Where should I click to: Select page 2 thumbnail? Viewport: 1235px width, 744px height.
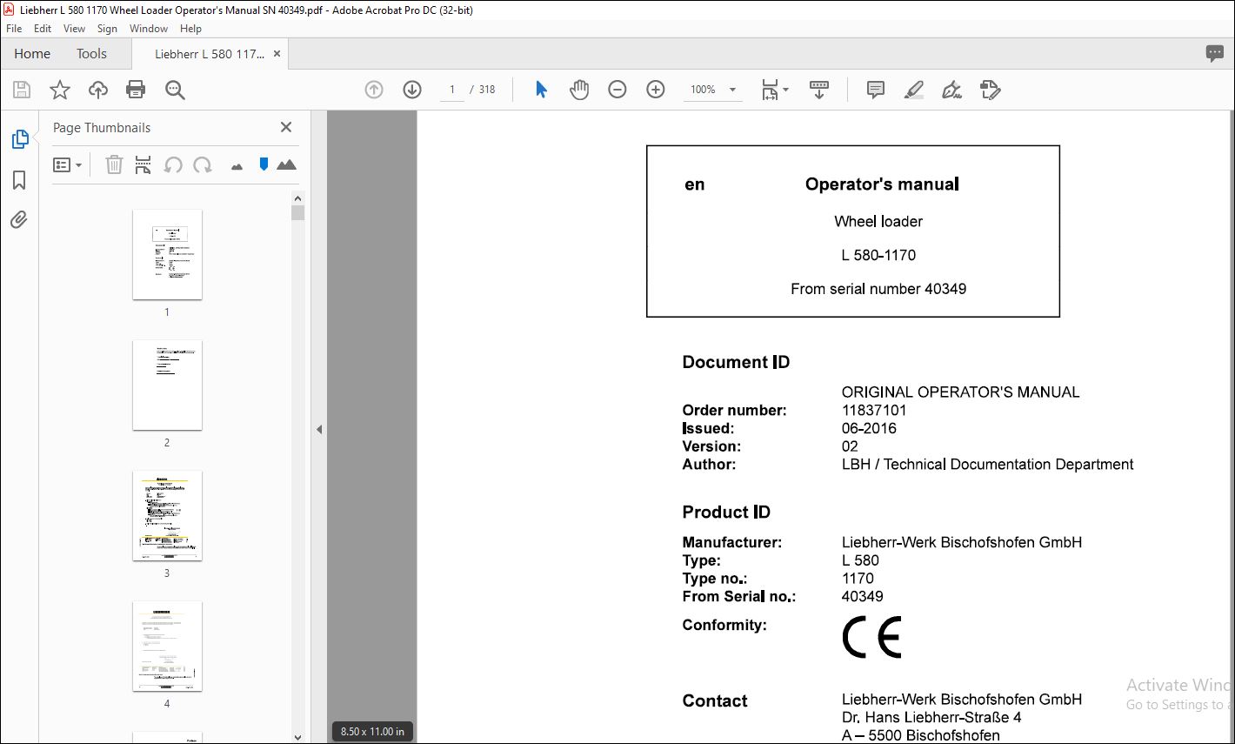pyautogui.click(x=167, y=385)
